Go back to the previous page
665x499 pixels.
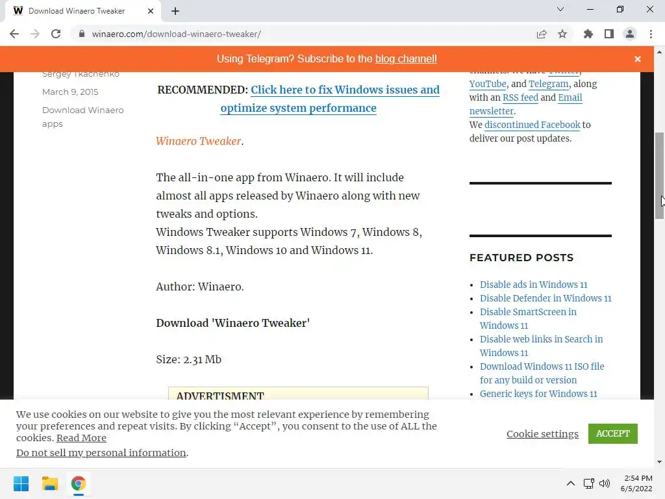pyautogui.click(x=14, y=34)
